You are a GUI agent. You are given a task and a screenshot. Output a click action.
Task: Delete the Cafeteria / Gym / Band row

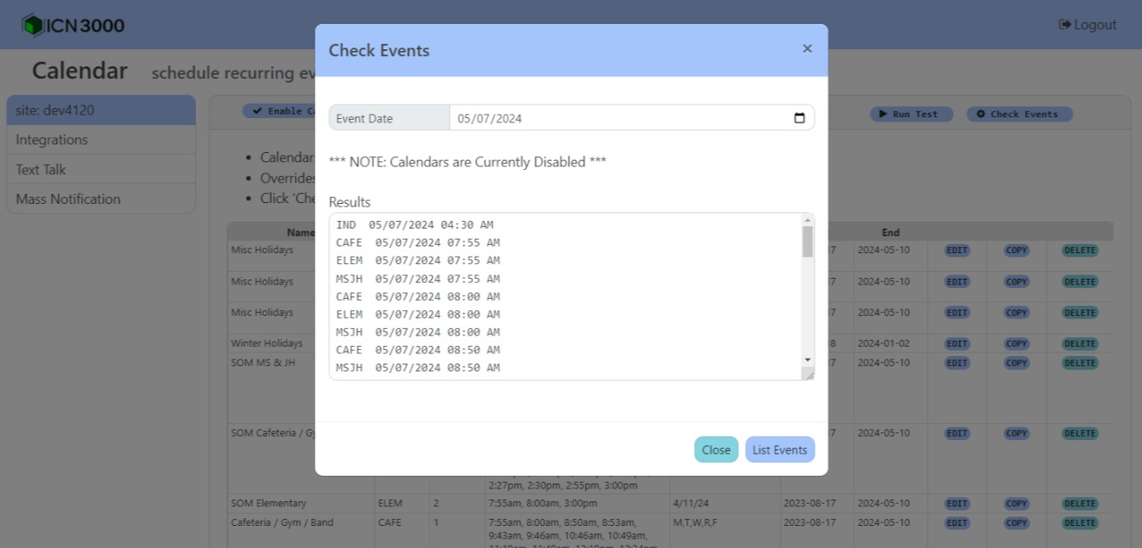click(1079, 523)
